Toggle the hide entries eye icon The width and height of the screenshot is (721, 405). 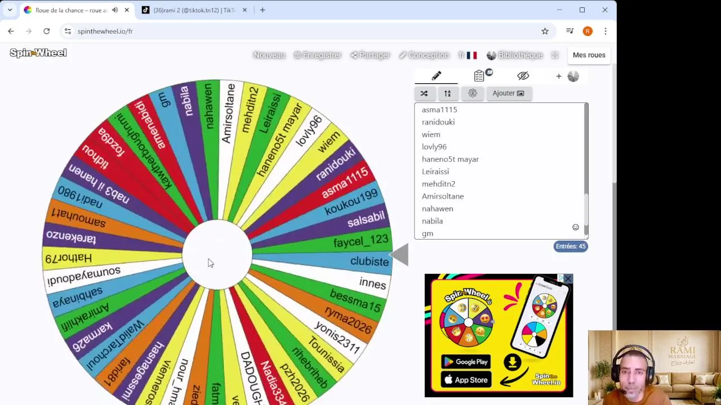pyautogui.click(x=523, y=76)
